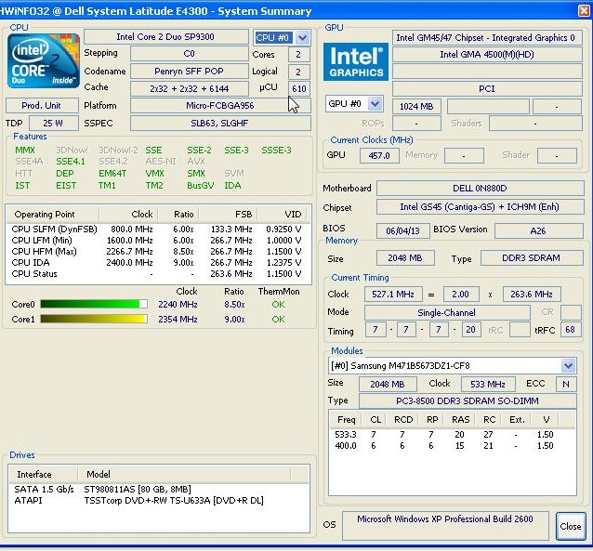Click the 1024 MB GPU memory field

[x=416, y=107]
